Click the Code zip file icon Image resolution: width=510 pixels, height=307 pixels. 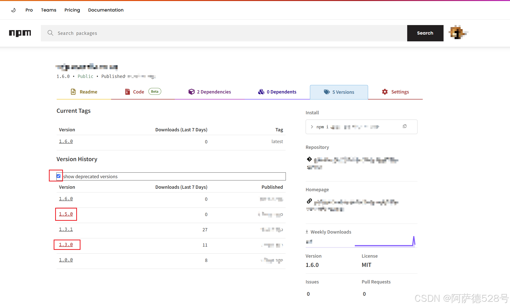(128, 92)
